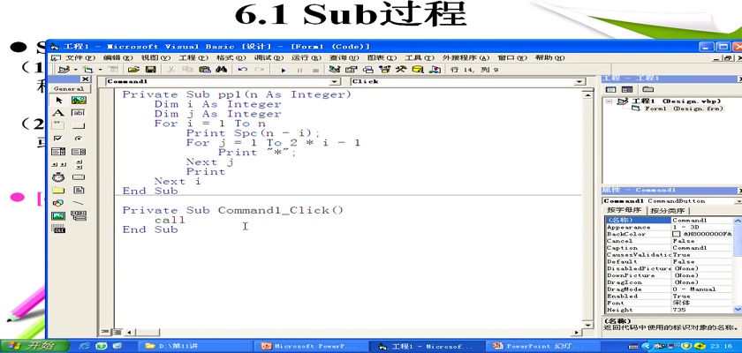This screenshot has height=353, width=742.
Task: Open the Toolbox toolbar icon
Action: tap(401, 70)
